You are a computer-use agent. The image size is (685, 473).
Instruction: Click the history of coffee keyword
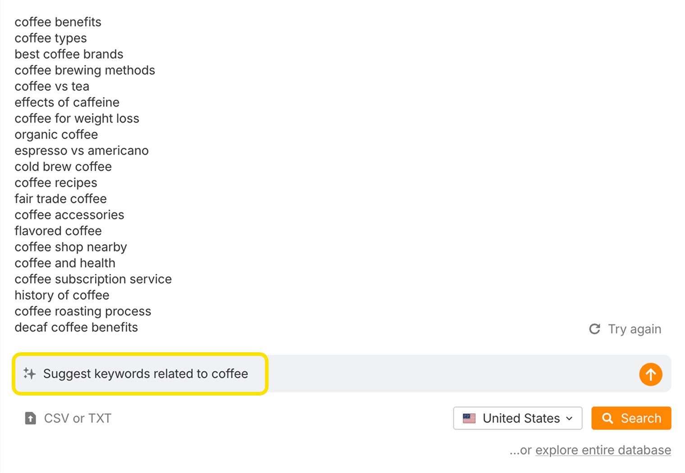pyautogui.click(x=62, y=295)
